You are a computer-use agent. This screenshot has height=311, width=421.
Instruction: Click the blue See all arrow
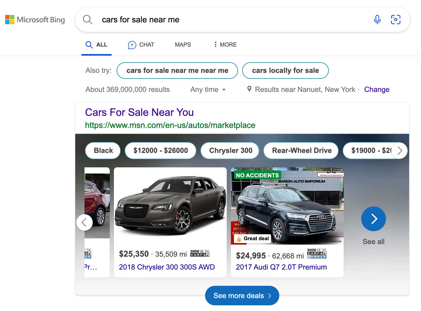click(x=374, y=219)
